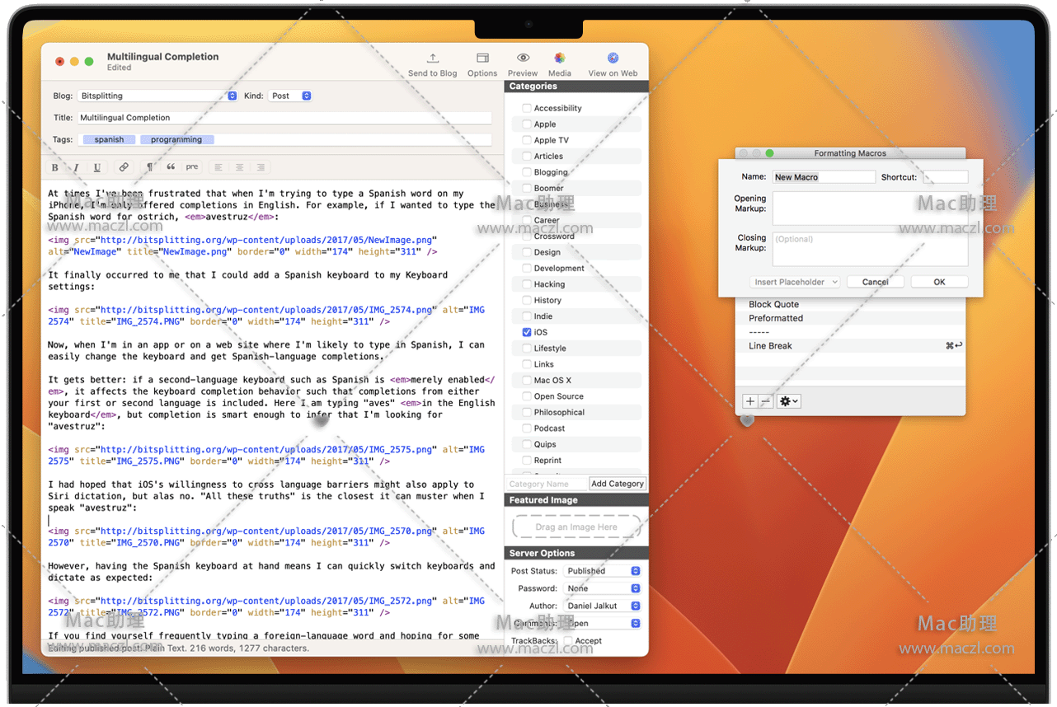Select Block Quote in the macros list

[773, 304]
